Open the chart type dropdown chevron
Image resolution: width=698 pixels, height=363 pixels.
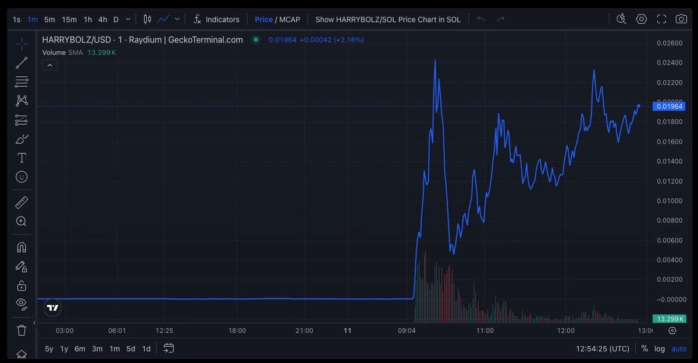pyautogui.click(x=177, y=19)
